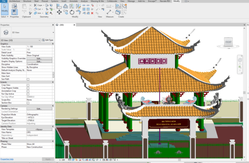Click the View Name field
The width and height of the screenshot is (249, 163).
pos(39,132)
